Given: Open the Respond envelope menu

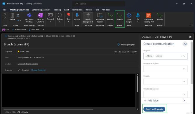Looking at the screenshot, I should tap(50, 17).
